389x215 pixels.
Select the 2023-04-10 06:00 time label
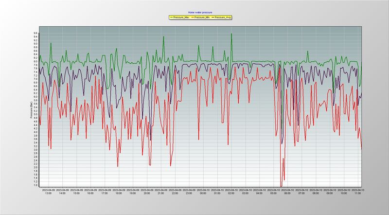tap(287, 192)
